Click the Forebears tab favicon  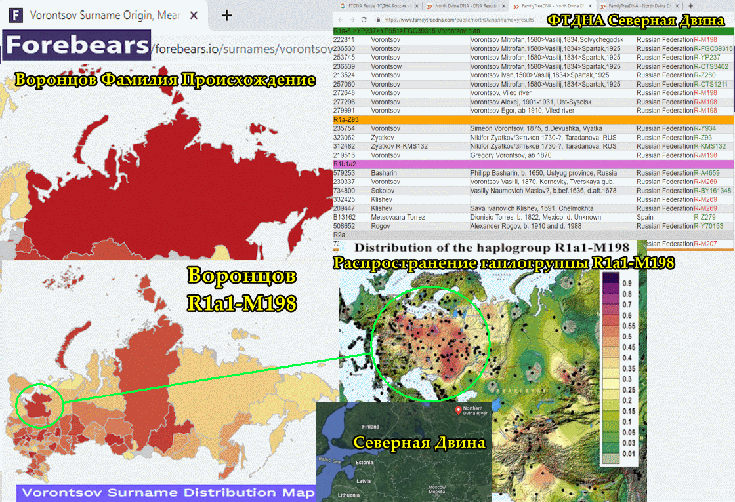(16, 16)
